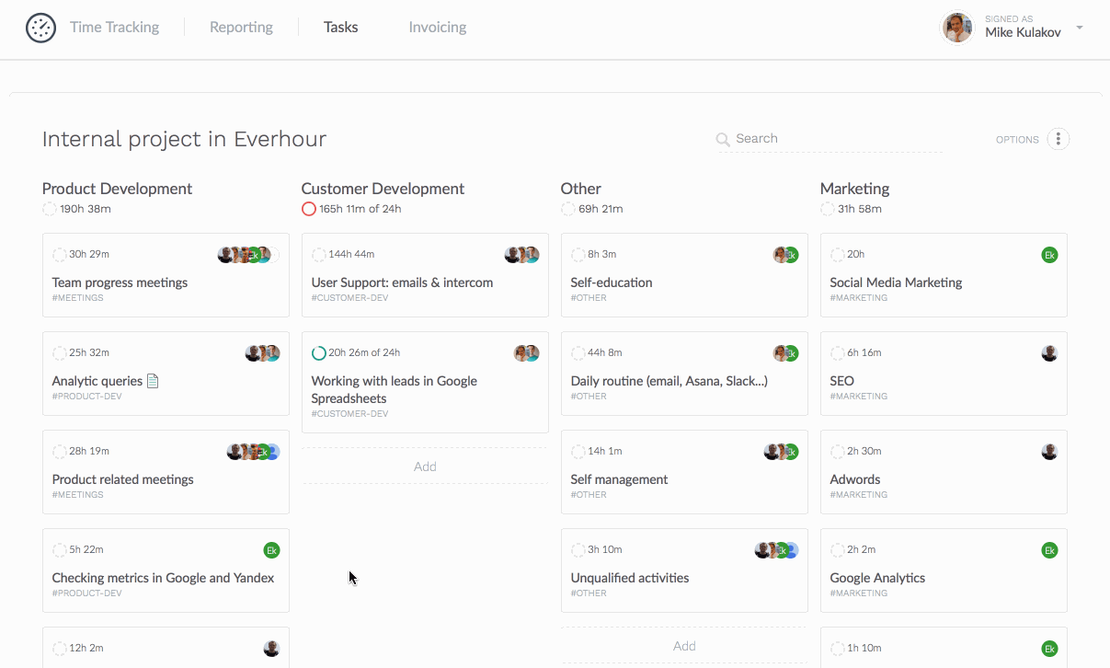This screenshot has width=1110, height=668.
Task: Open the Time Tracking tab
Action: (x=114, y=28)
